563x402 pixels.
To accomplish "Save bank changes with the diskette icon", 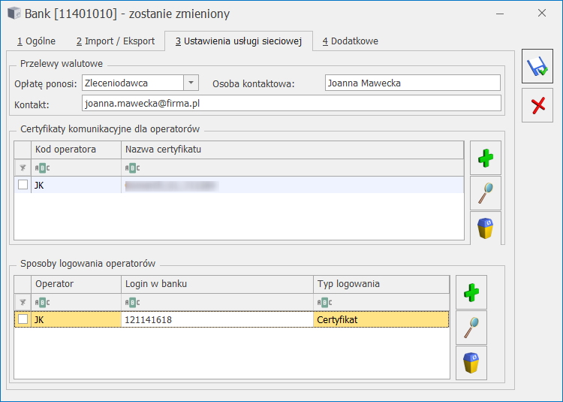I will [x=537, y=66].
